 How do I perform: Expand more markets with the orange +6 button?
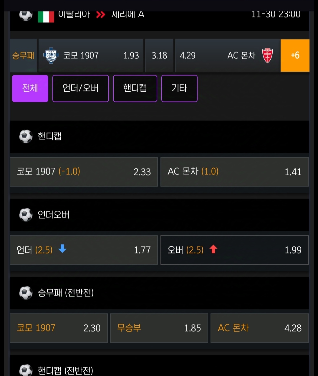click(x=295, y=55)
